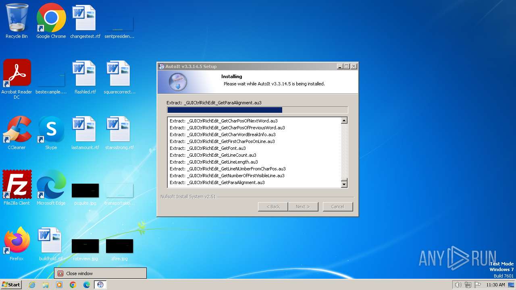Screen dimensions: 516x290
Task: Open the Recycle Bin desktop icon
Action: (x=17, y=21)
